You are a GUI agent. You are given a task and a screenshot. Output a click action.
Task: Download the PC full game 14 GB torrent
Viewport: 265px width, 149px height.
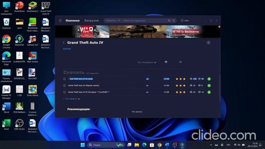tap(209, 92)
